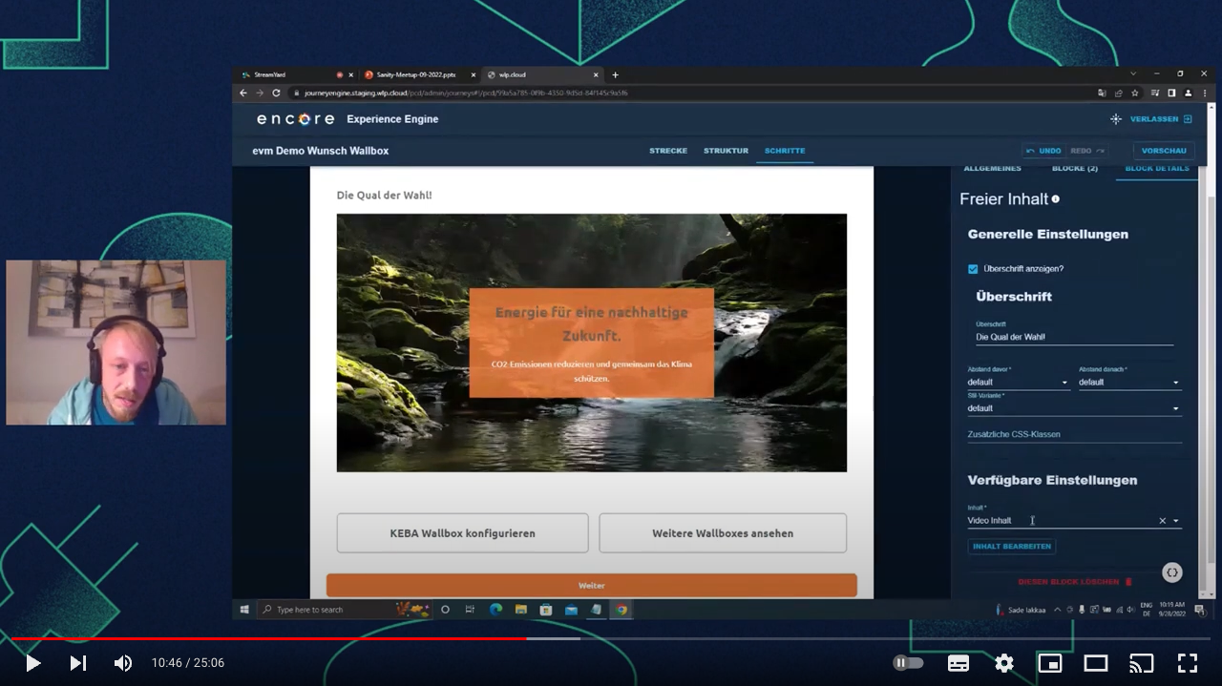Click the STRECKE tab
The image size is (1222, 686).
(x=668, y=151)
